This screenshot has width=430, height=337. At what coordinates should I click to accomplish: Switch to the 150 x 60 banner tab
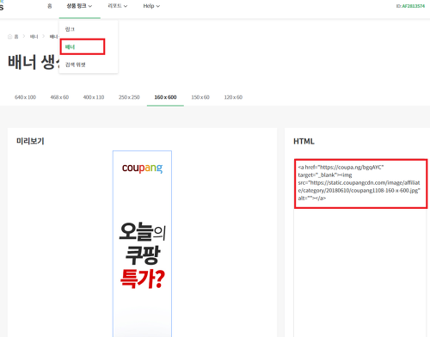tap(200, 97)
